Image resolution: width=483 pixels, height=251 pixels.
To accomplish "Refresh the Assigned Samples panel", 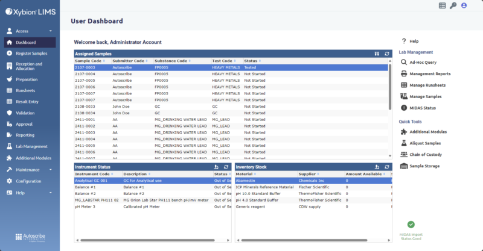I will tap(387, 54).
